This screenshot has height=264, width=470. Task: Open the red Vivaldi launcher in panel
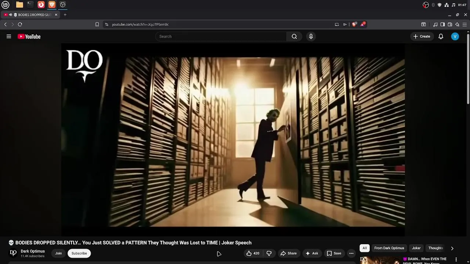(41, 5)
